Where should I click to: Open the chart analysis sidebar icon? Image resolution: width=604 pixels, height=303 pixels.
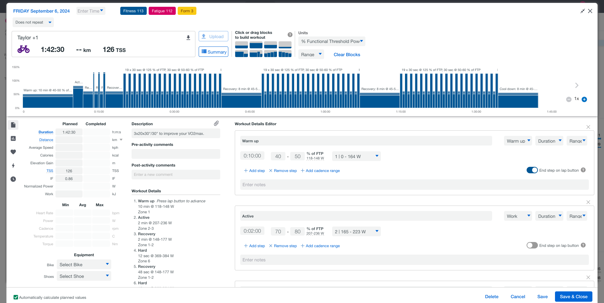tap(13, 138)
